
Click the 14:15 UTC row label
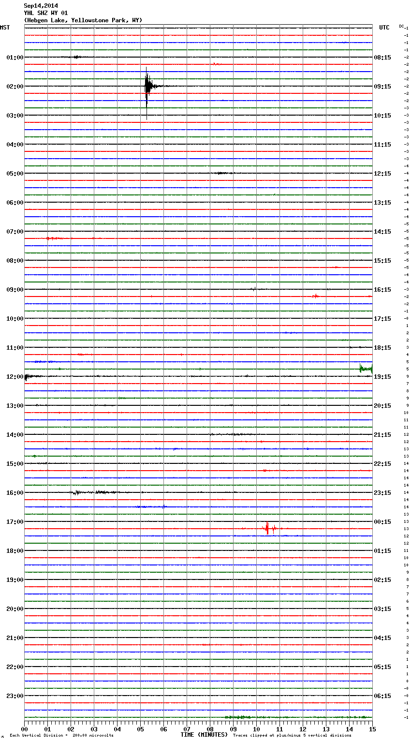(382, 232)
